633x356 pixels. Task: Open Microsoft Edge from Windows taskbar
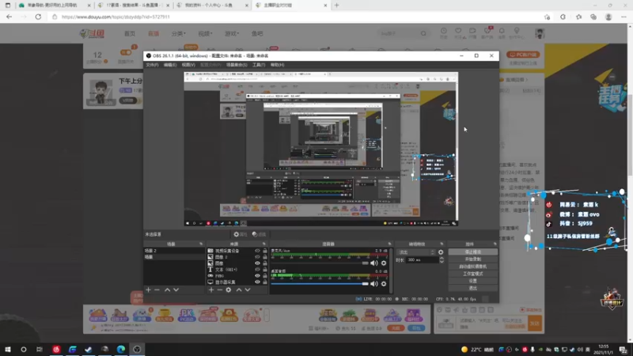(x=121, y=349)
